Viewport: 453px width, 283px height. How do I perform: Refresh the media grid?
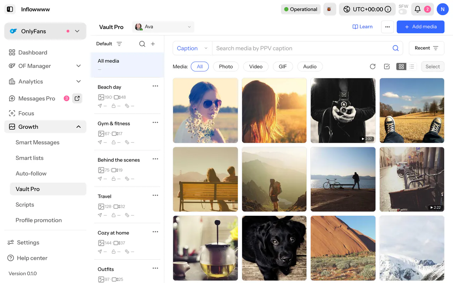[x=373, y=67]
